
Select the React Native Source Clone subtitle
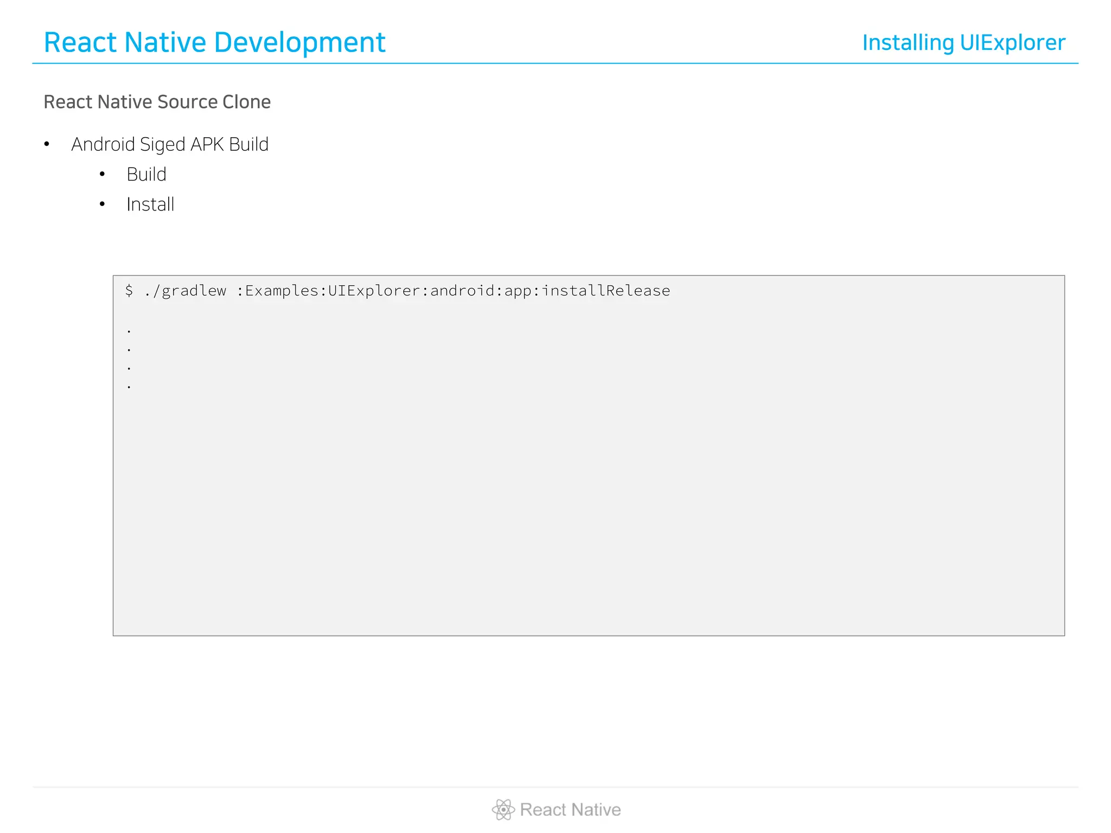tap(157, 102)
